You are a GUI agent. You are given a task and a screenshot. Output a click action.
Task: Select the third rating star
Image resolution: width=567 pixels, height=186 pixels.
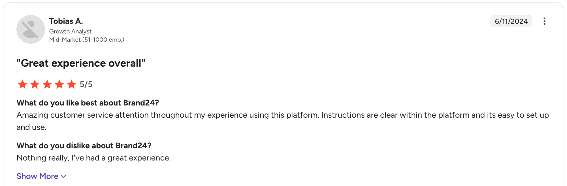[x=47, y=84]
